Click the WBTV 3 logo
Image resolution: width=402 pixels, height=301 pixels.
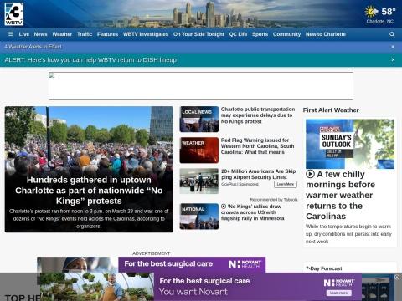pyautogui.click(x=14, y=14)
